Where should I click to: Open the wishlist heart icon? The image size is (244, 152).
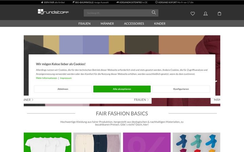click(192, 14)
